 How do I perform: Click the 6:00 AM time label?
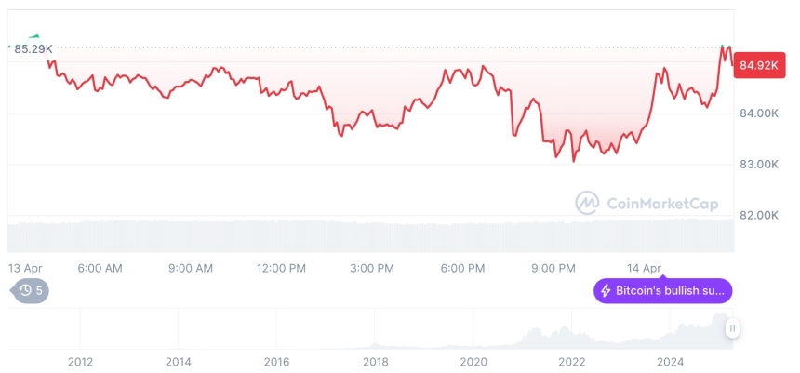pyautogui.click(x=100, y=268)
